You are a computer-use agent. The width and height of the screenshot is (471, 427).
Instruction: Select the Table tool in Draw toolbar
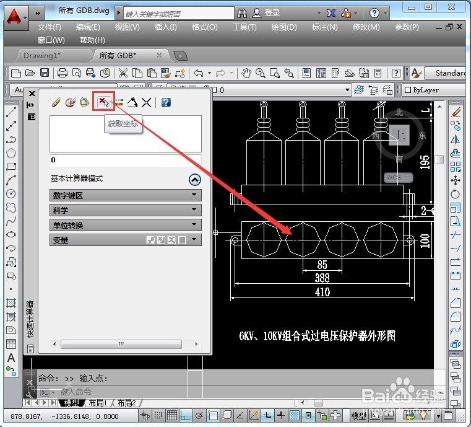click(x=11, y=344)
